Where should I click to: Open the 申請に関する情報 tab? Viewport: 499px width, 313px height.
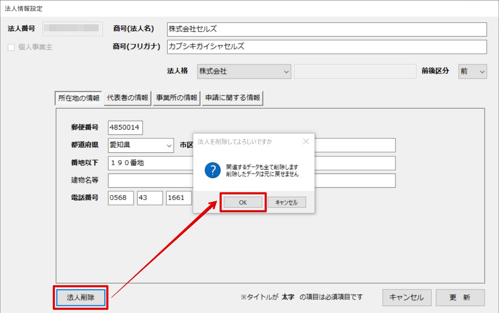click(233, 98)
